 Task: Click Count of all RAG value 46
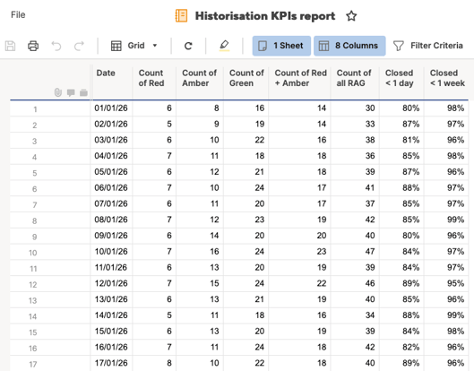pos(355,283)
